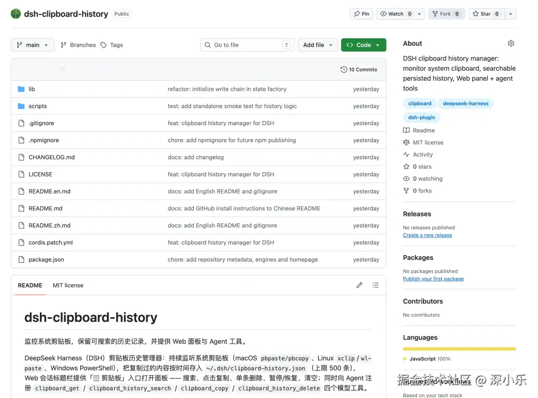This screenshot has width=538, height=398.
Task: Star the repository
Action: (x=486, y=14)
